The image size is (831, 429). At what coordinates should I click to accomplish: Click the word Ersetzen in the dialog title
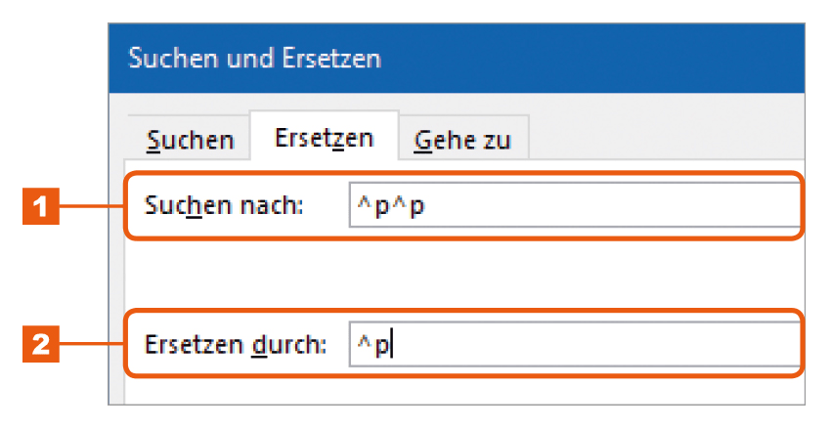click(x=331, y=58)
